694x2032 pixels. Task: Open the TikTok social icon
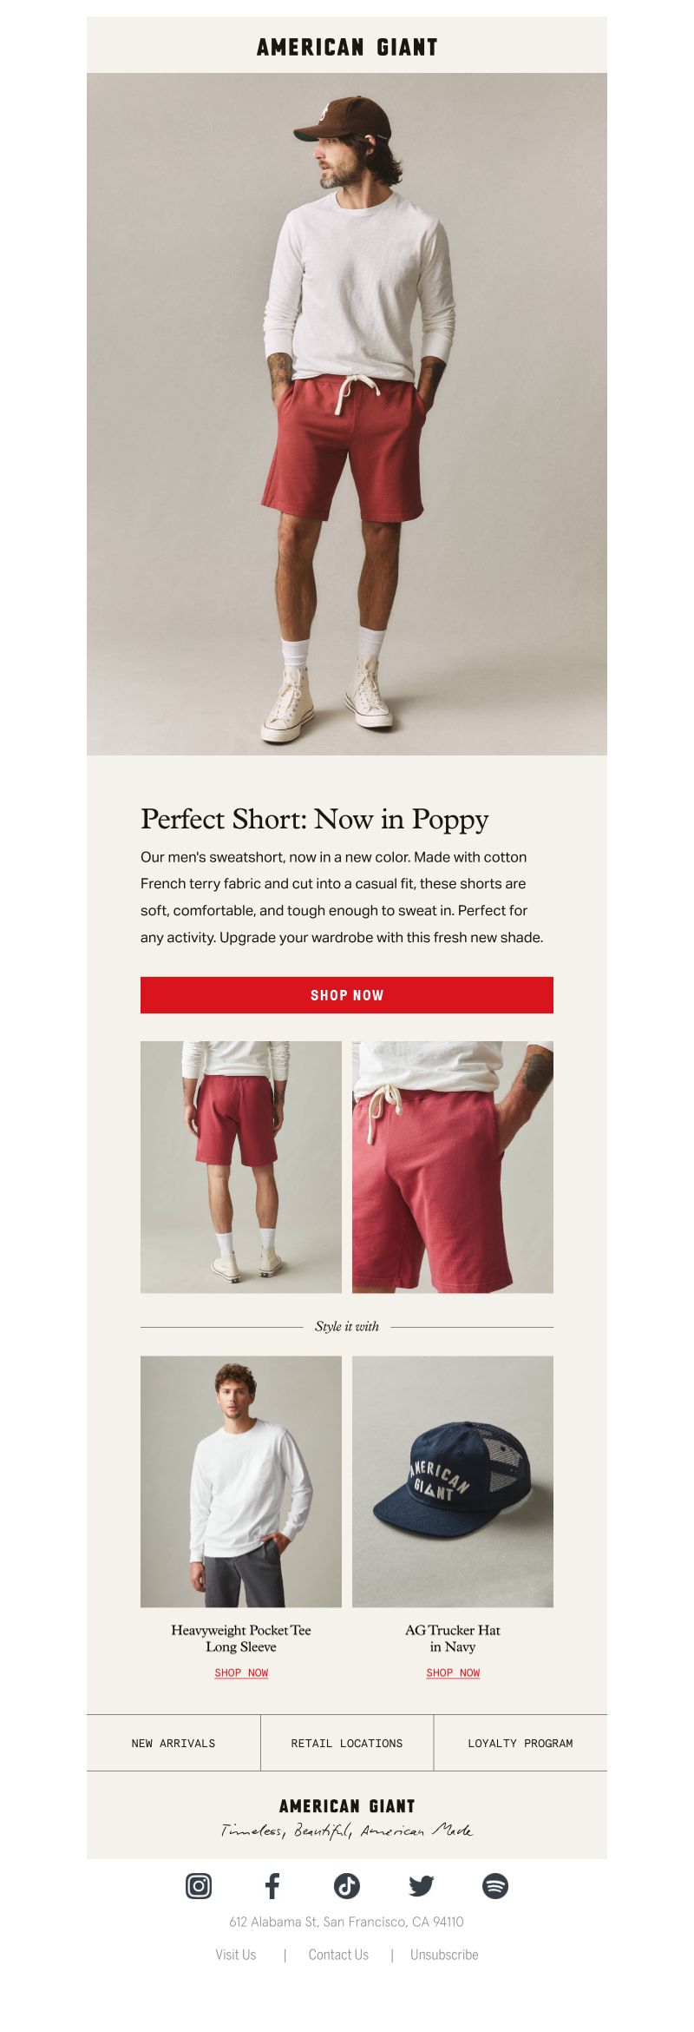coord(347,1885)
